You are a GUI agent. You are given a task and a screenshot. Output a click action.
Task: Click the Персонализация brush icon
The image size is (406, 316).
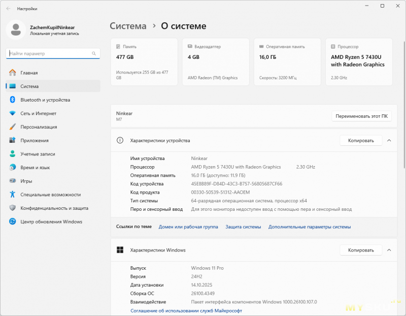tap(12, 127)
